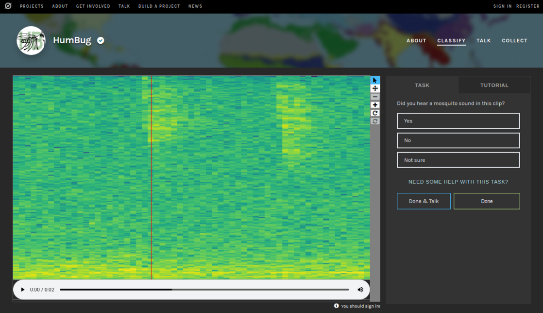Seek on the audio progress bar
543x313 pixels.
click(204, 290)
